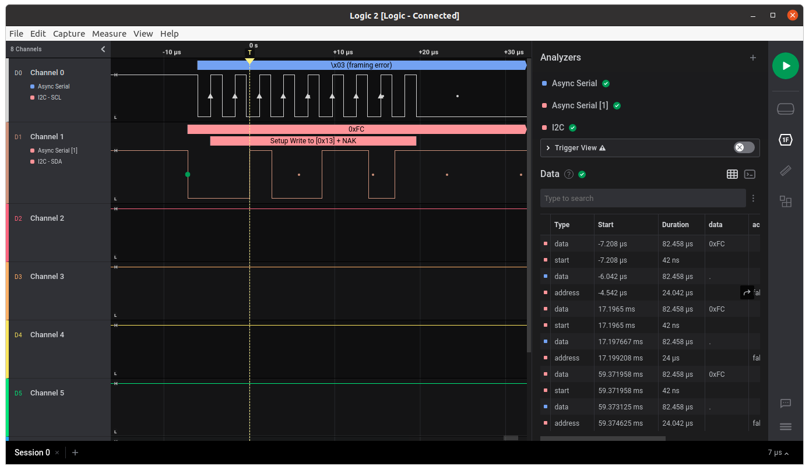Click the horizontal scrollbar of the data table
The image size is (809, 470).
point(603,438)
